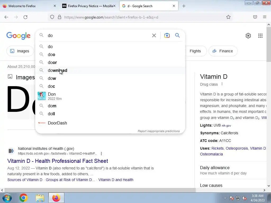Select the d - Google Search tab
The width and height of the screenshot is (271, 203).
149,6
